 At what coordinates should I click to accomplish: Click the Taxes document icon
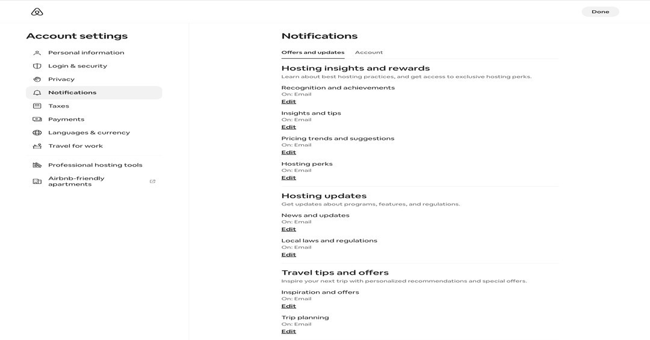[x=37, y=106]
